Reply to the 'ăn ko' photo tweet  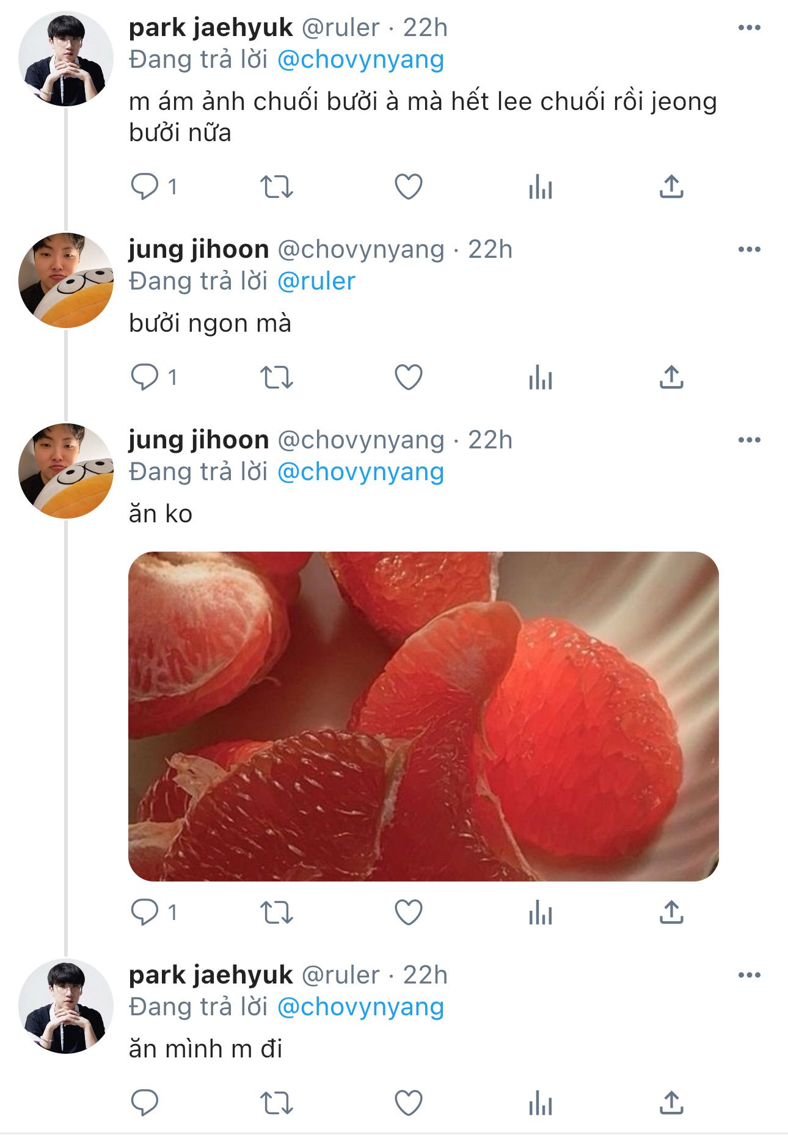click(145, 913)
